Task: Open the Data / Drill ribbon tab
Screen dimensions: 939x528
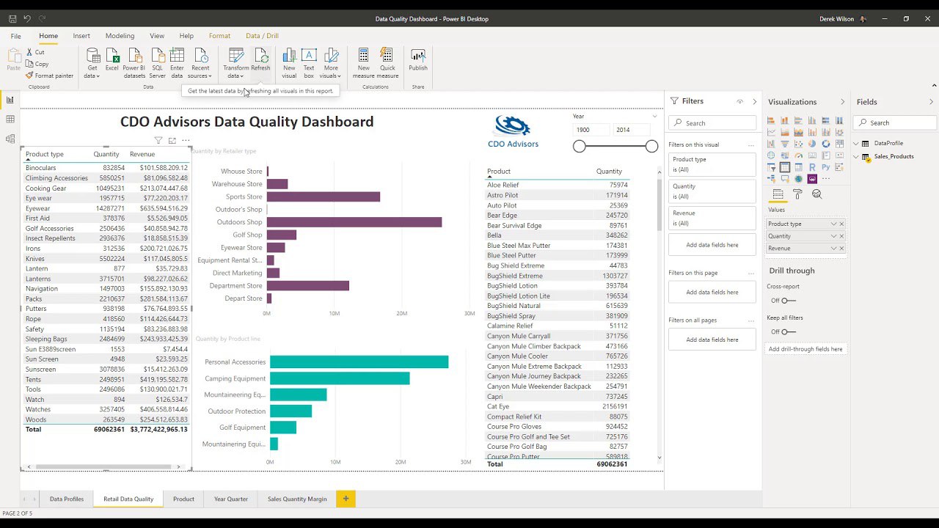Action: pyautogui.click(x=262, y=35)
